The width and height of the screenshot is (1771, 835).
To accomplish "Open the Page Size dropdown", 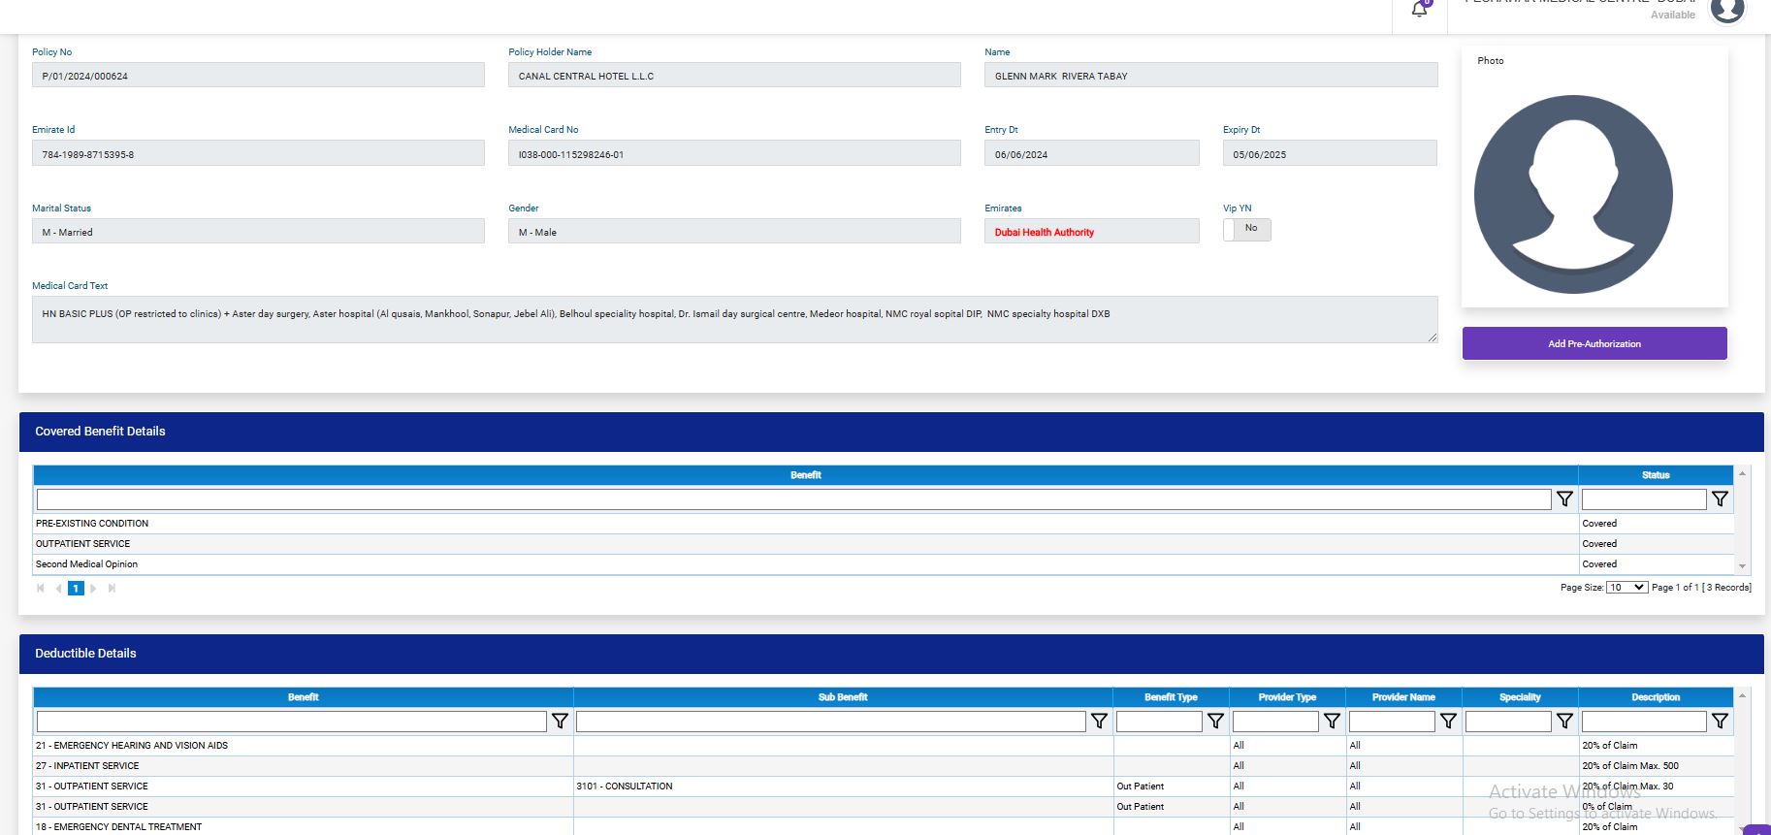I will pyautogui.click(x=1626, y=588).
